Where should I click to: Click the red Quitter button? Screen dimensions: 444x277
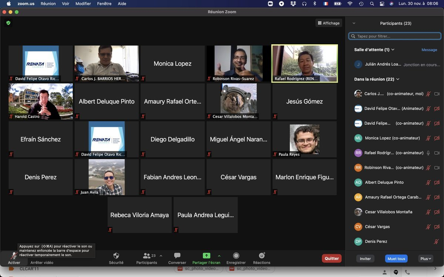332,259
